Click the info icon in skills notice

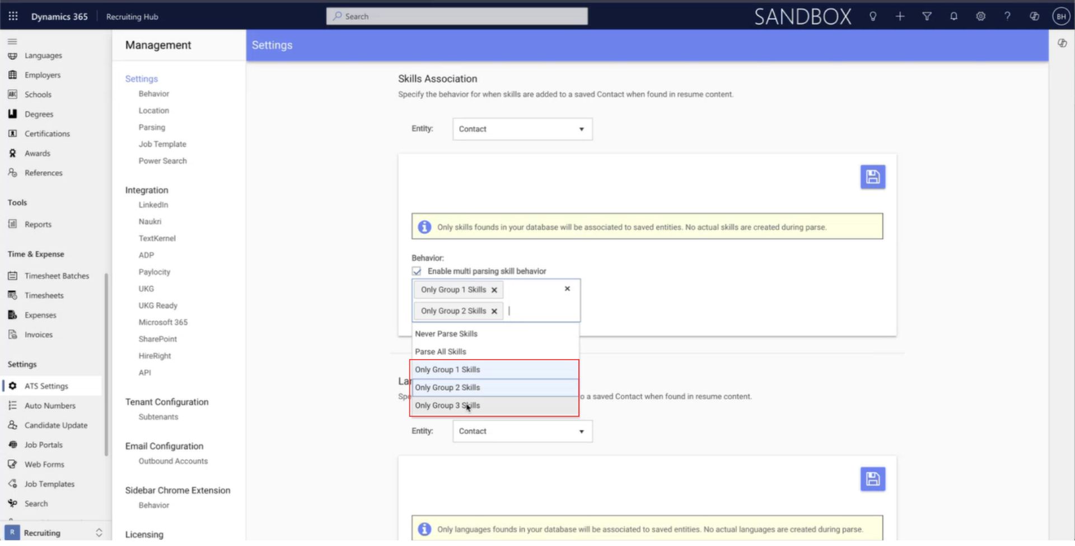coord(424,227)
